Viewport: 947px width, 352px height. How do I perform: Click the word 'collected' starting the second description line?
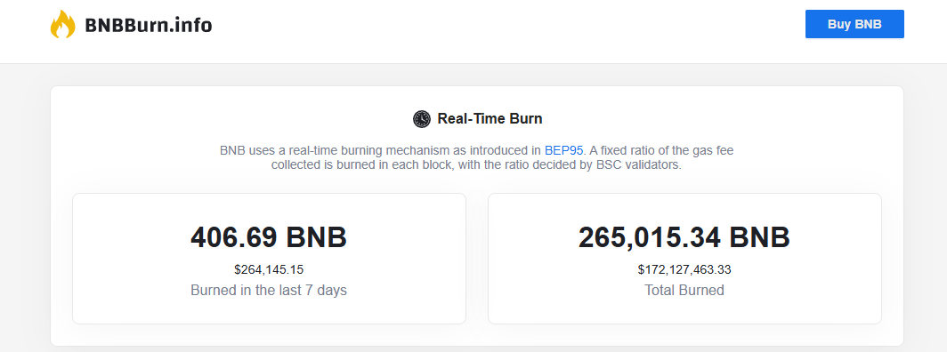(x=294, y=165)
